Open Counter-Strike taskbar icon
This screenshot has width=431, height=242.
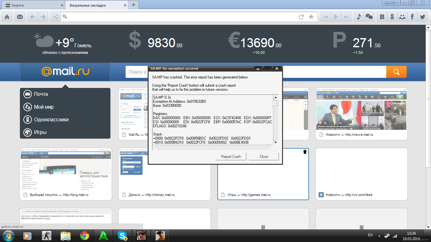tap(46, 235)
